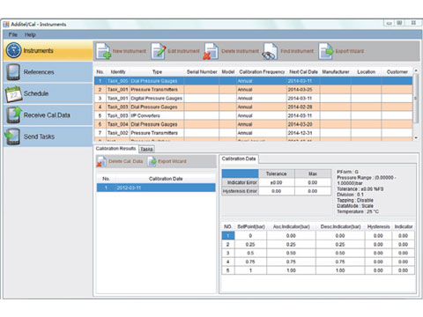Open the Instruments section globe icon
The image size is (423, 317).
(x=14, y=50)
